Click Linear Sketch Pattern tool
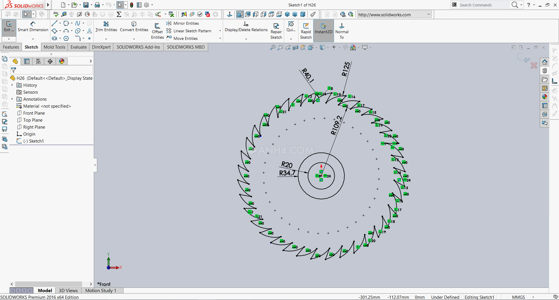Viewport: 559px width, 300px height. [189, 31]
